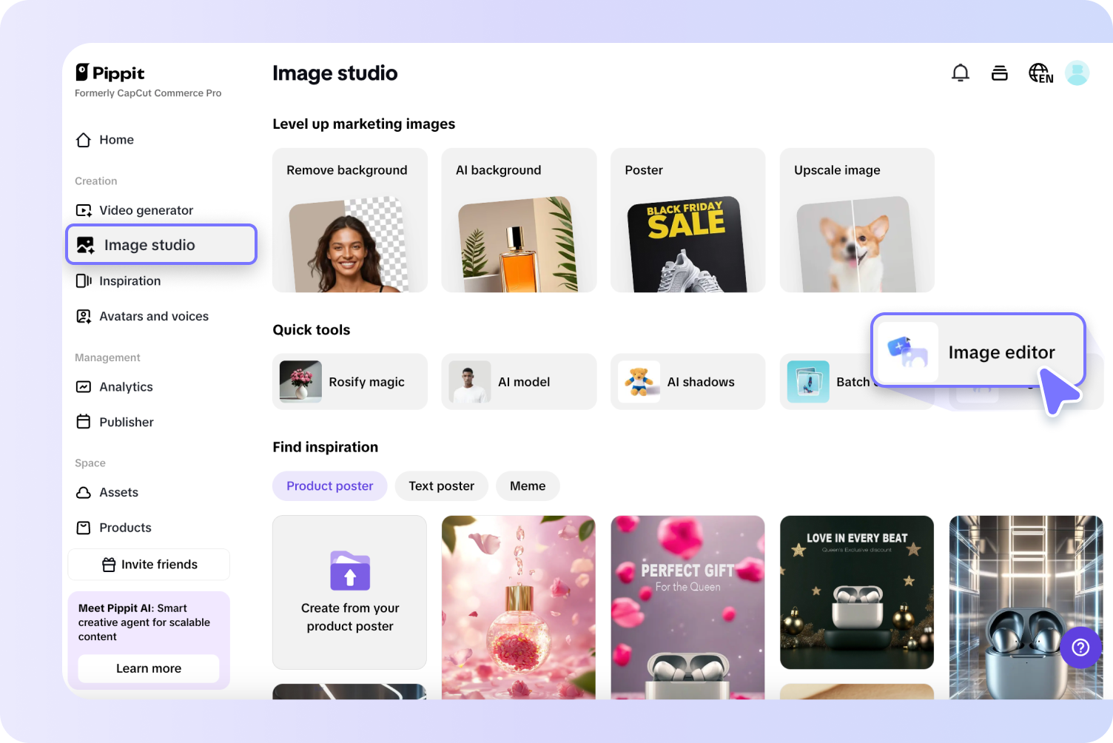Open the Assets cloud icon in sidebar
This screenshot has width=1113, height=743.
(x=84, y=492)
